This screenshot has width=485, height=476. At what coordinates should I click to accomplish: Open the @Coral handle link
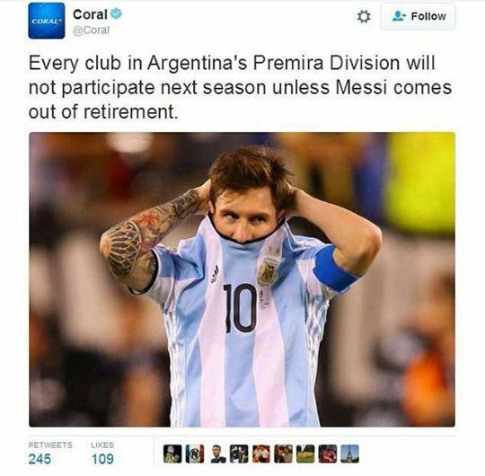pyautogui.click(x=91, y=31)
